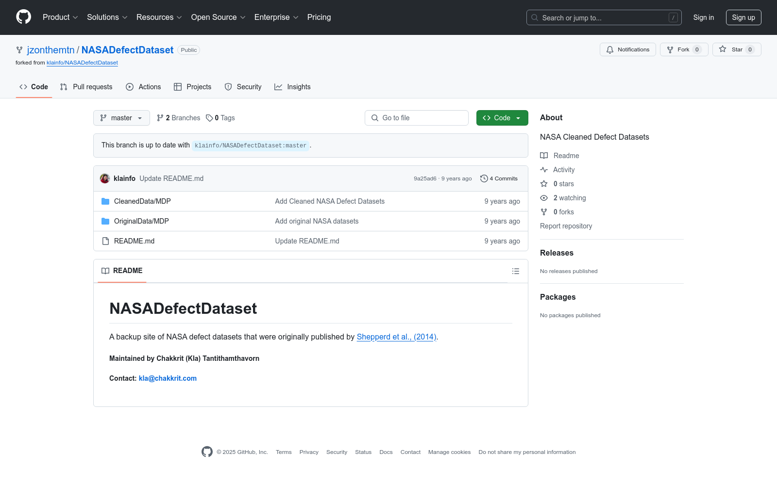Click the tag icon beside 0 Tags
This screenshot has height=485, width=777.
coord(209,118)
